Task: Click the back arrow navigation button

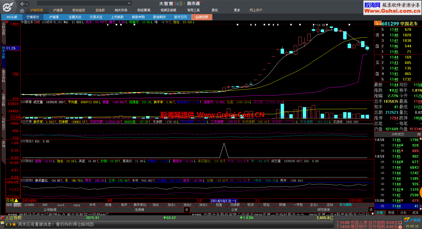Action: pyautogui.click(x=22, y=4)
